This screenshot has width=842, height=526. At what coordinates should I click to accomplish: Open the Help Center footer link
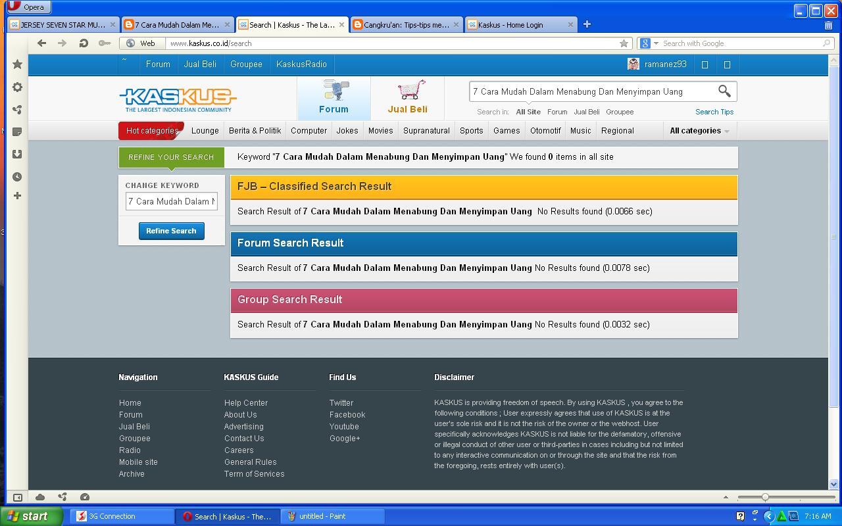pos(246,403)
